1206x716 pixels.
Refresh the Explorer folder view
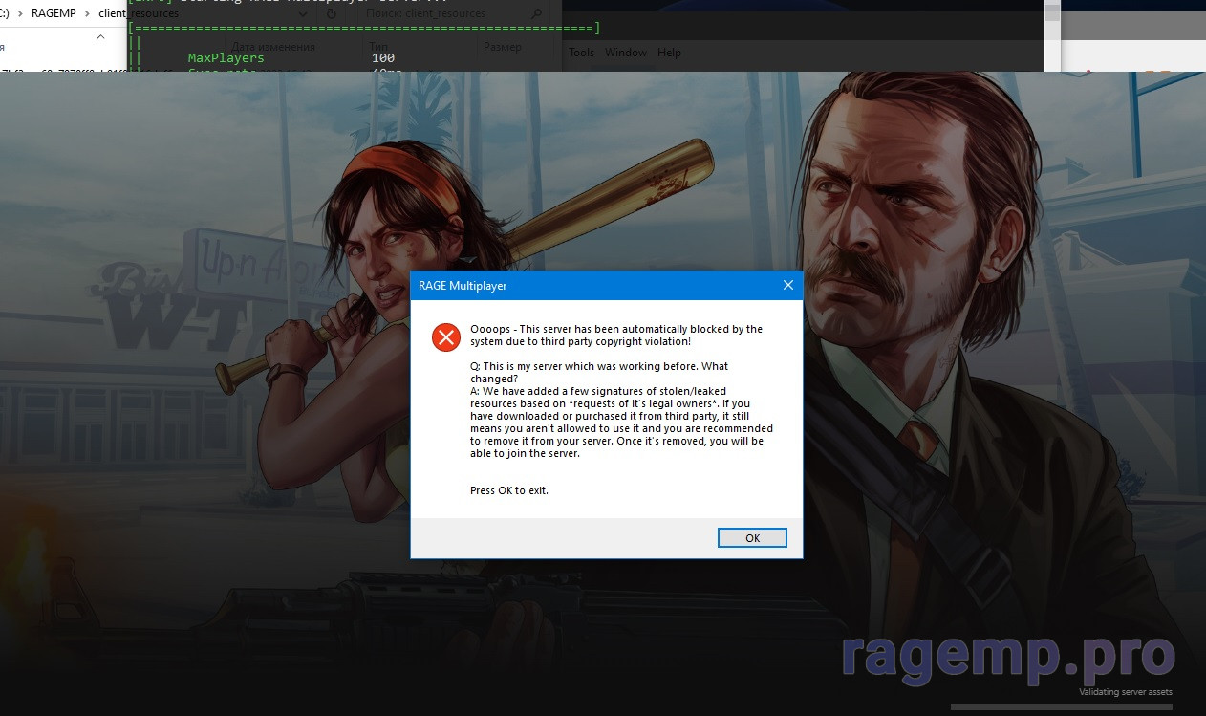[332, 14]
